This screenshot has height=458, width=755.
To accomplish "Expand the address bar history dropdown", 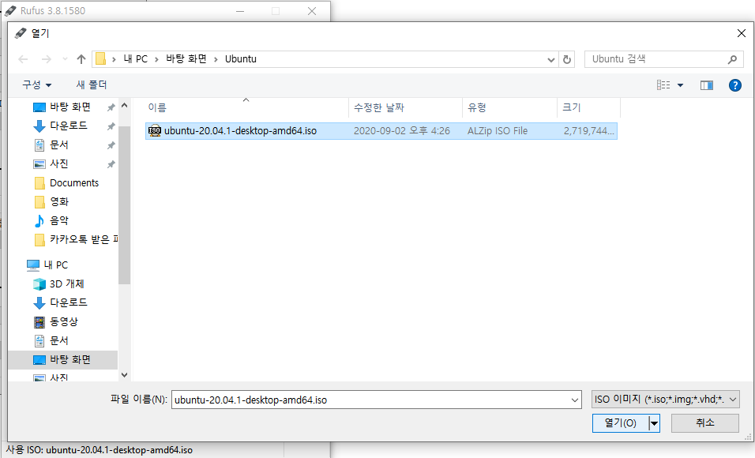I will (x=550, y=60).
